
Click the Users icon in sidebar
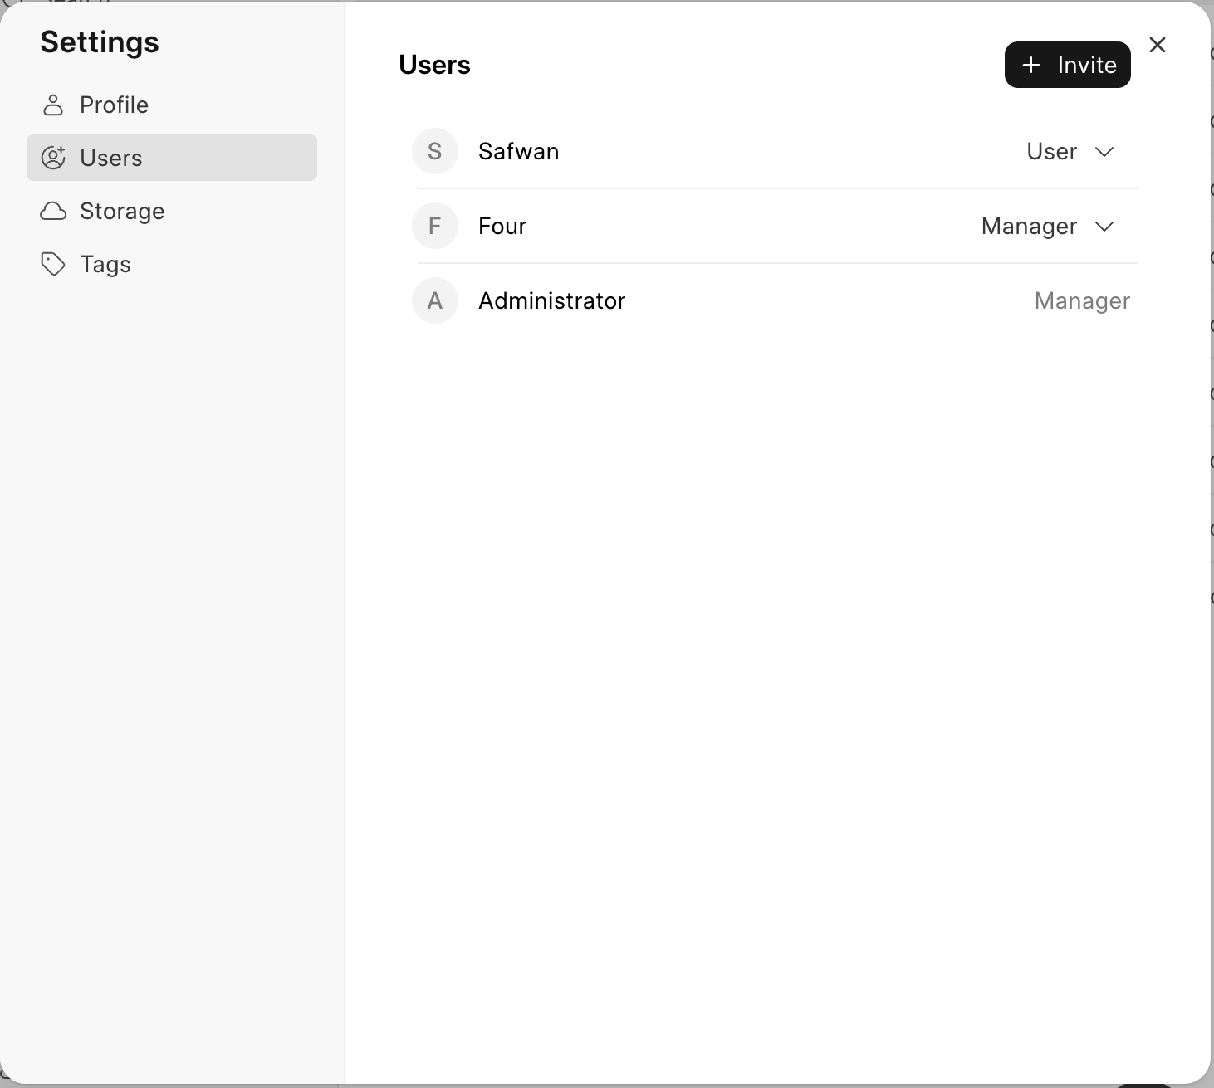[x=53, y=158]
